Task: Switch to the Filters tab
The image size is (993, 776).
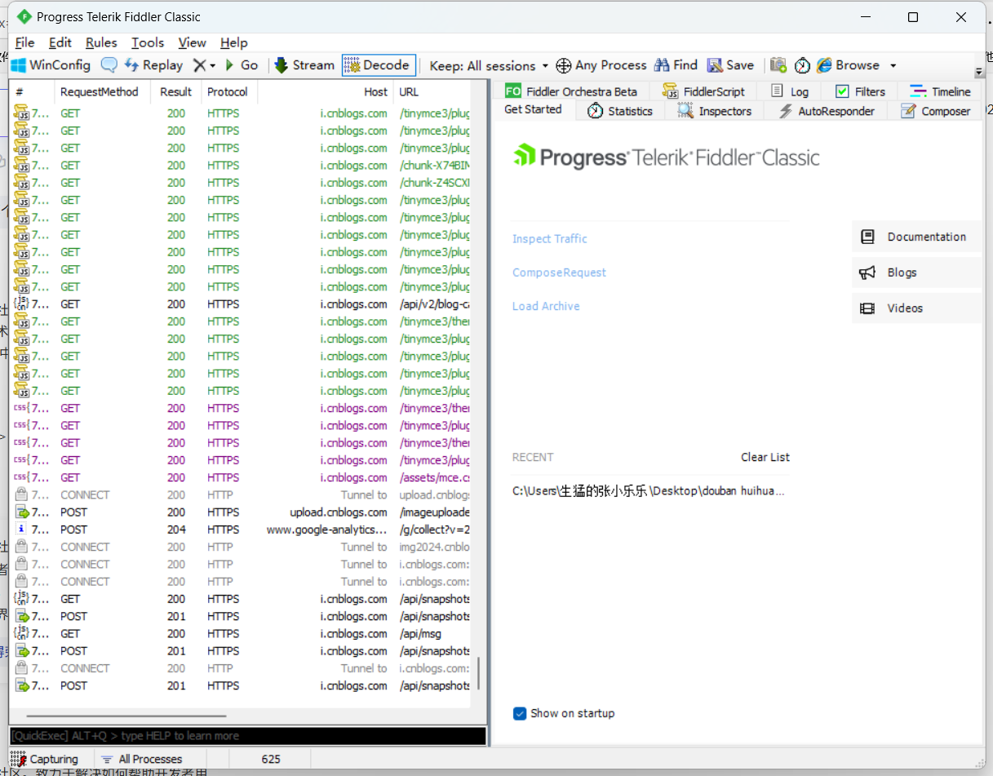Action: point(860,91)
